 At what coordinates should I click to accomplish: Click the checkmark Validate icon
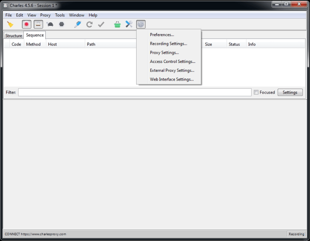point(101,25)
